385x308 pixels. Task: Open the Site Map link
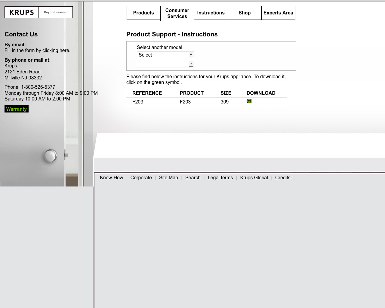click(168, 178)
